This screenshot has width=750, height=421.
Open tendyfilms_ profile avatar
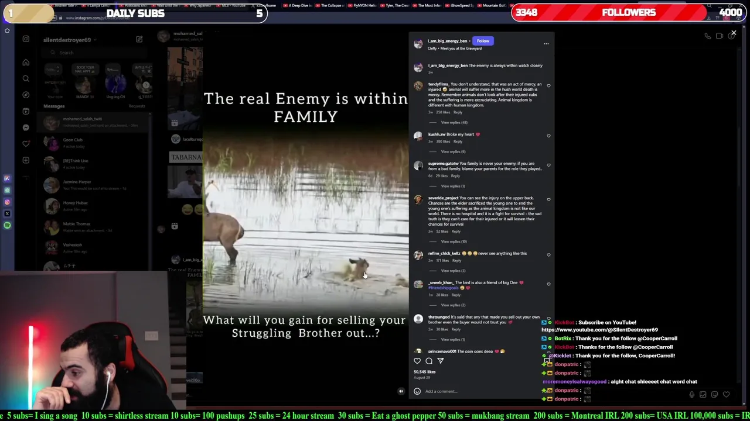418,86
